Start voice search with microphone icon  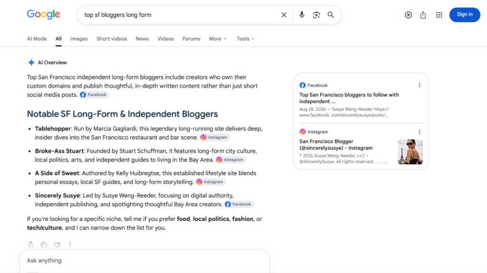302,15
